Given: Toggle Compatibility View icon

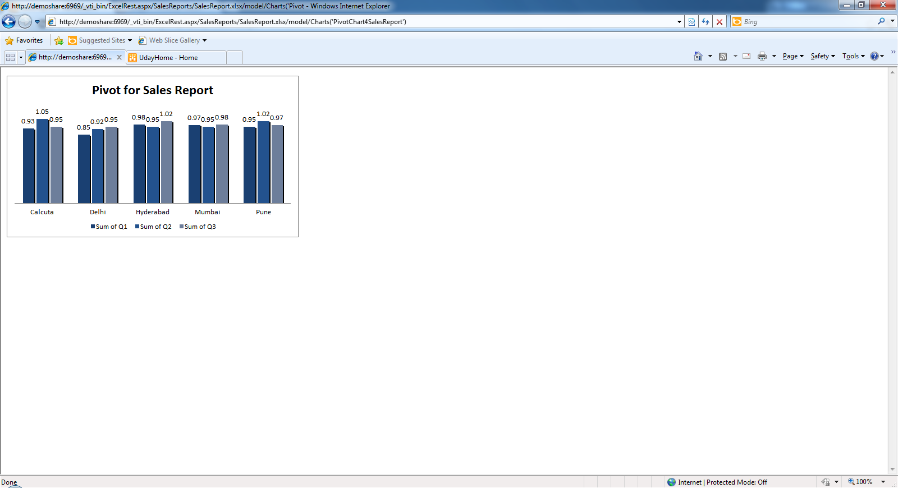Looking at the screenshot, I should [x=691, y=22].
